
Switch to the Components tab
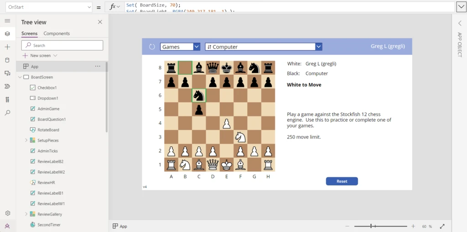click(x=57, y=33)
